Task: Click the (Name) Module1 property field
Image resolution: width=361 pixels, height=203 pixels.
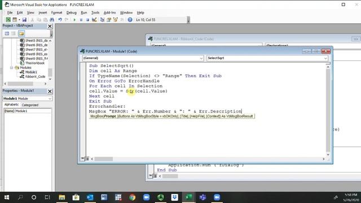Action: point(28,111)
